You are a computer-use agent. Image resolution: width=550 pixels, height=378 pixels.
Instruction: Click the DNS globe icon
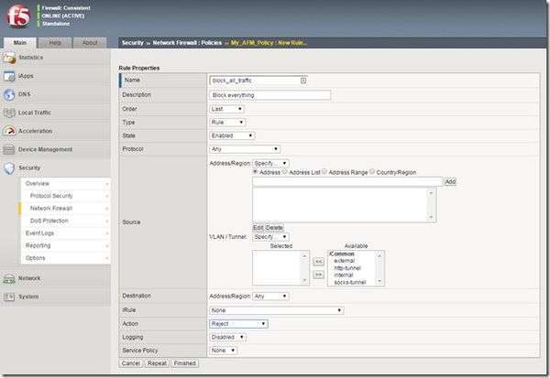click(x=10, y=94)
